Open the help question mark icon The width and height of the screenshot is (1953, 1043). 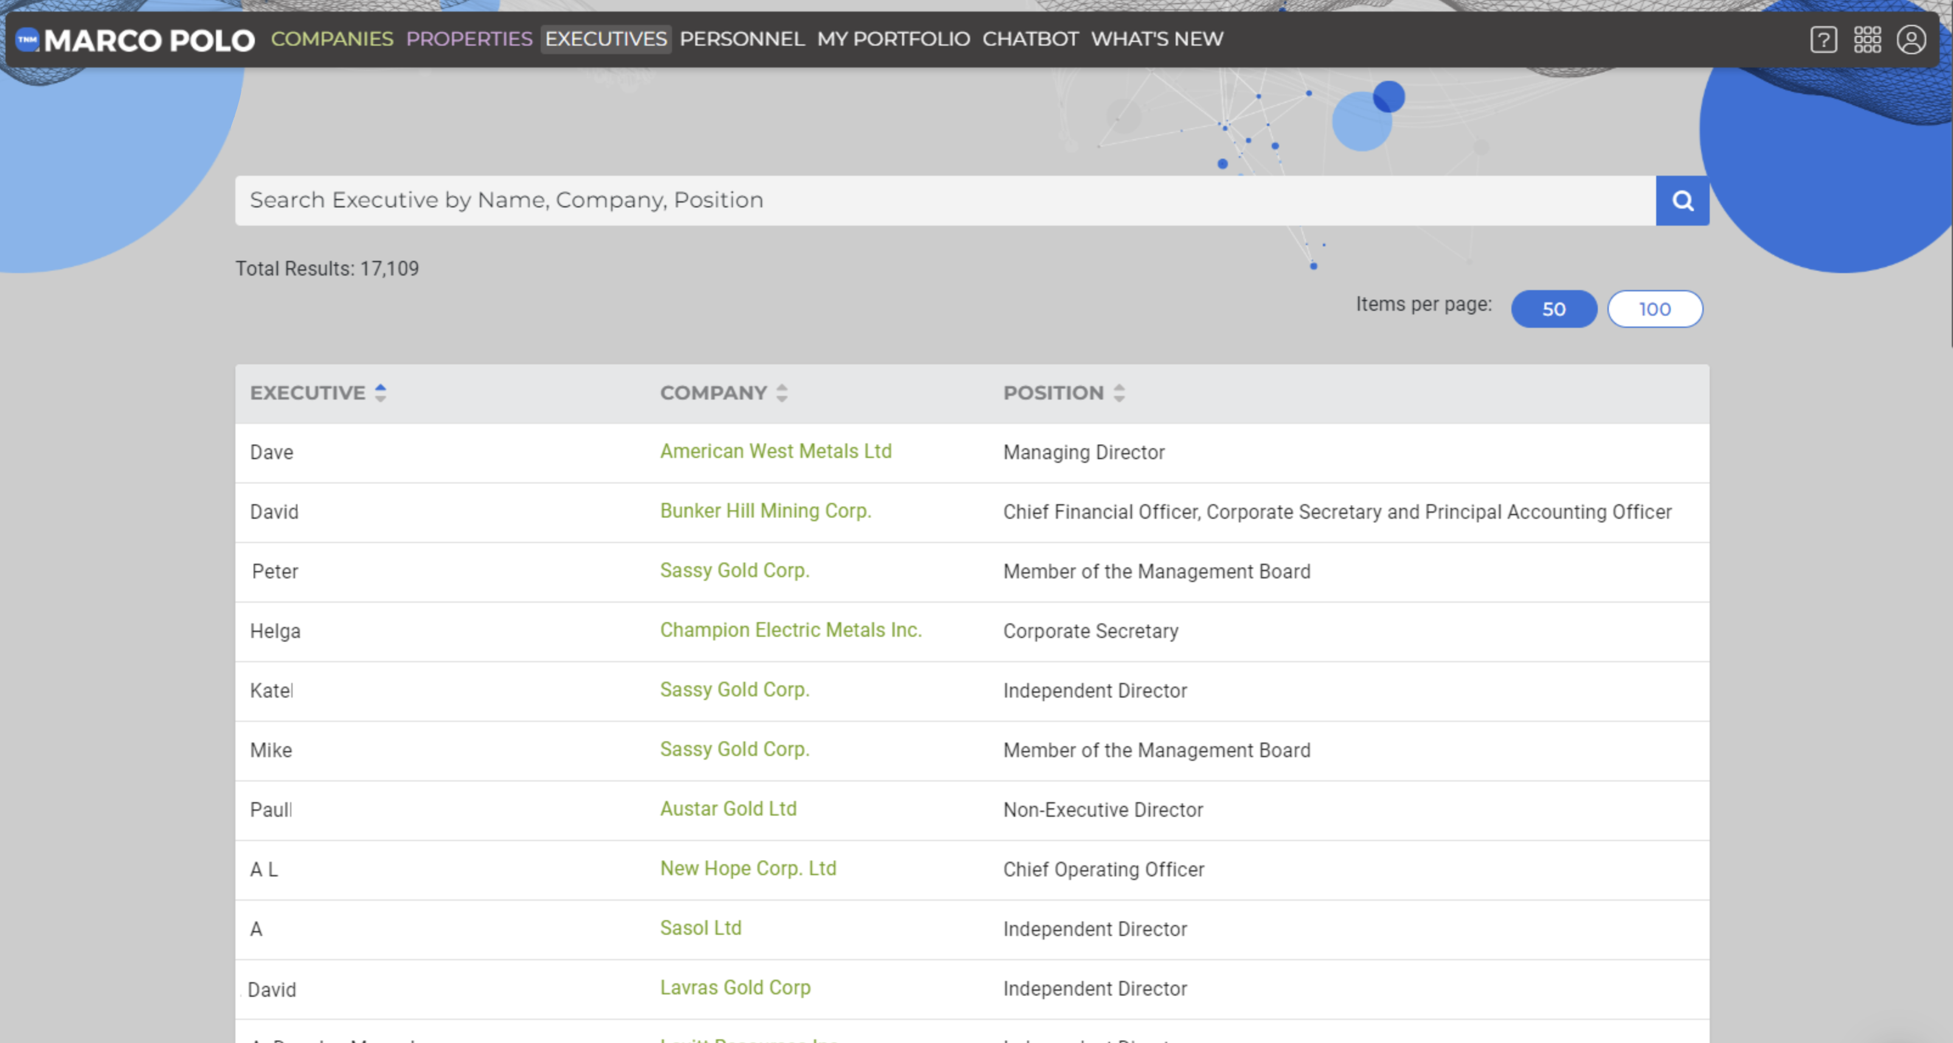pyautogui.click(x=1823, y=40)
